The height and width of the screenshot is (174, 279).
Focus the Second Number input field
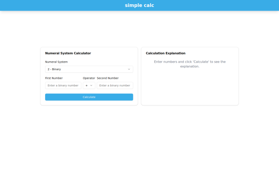tap(115, 85)
